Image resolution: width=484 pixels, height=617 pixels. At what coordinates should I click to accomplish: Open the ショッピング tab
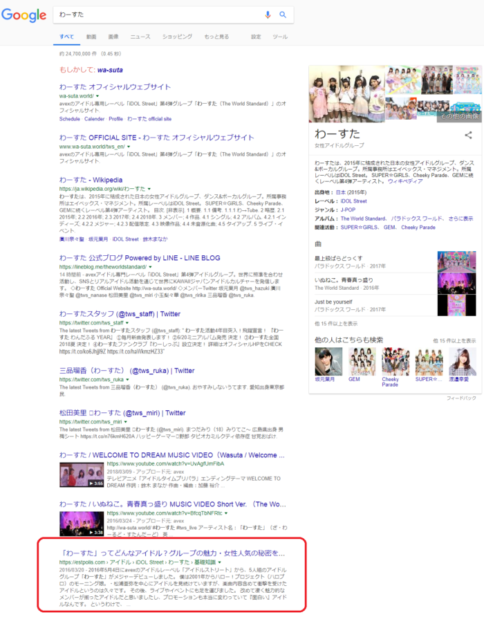coord(177,37)
